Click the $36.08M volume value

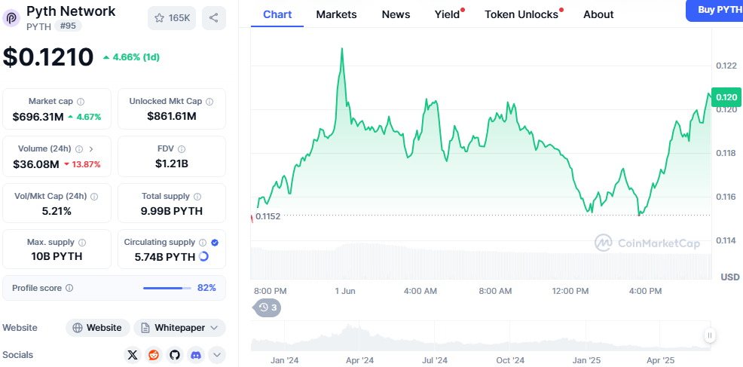click(36, 164)
